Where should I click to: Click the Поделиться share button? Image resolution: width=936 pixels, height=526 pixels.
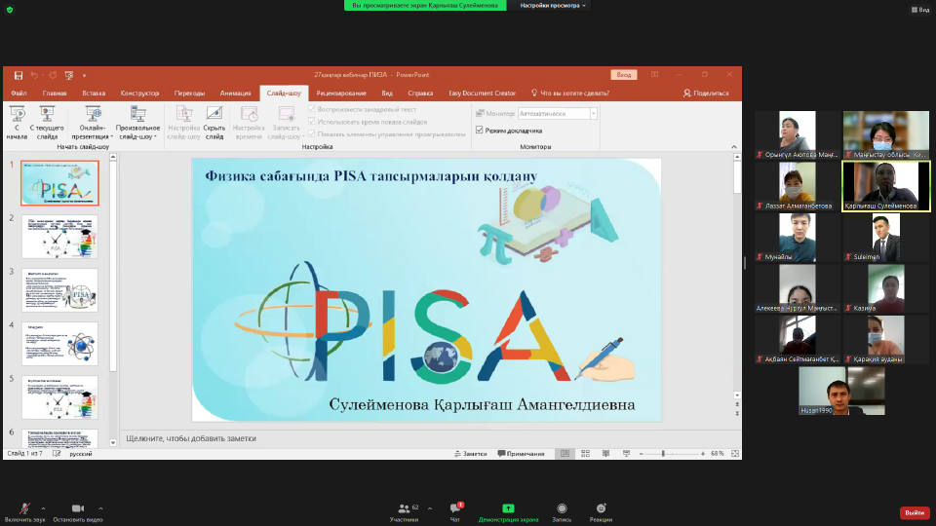click(x=706, y=94)
